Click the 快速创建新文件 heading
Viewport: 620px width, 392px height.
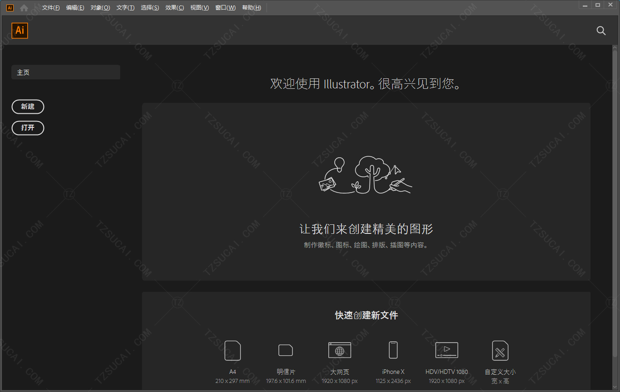[x=366, y=315]
